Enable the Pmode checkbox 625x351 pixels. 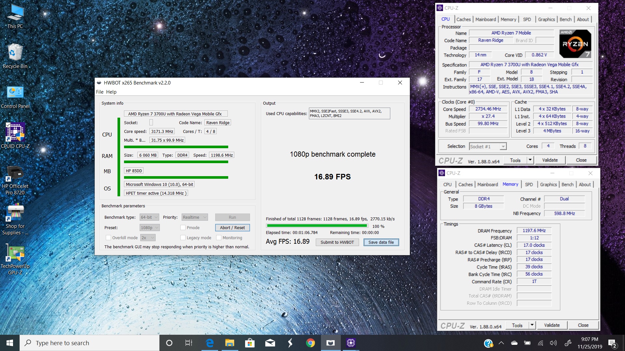tap(183, 227)
